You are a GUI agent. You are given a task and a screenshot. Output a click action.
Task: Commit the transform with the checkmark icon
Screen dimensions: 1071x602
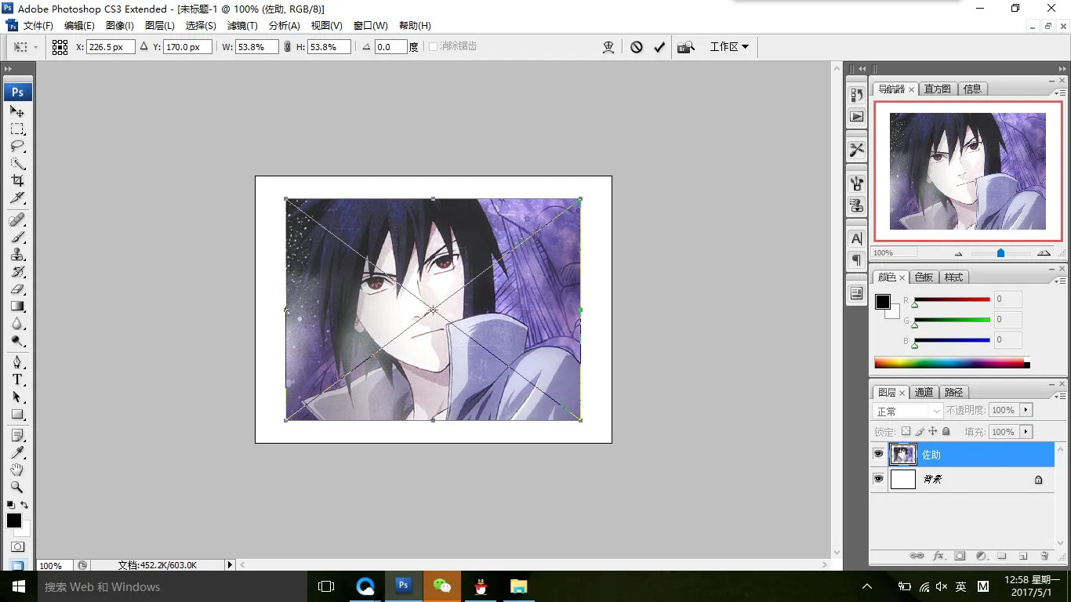click(x=659, y=47)
